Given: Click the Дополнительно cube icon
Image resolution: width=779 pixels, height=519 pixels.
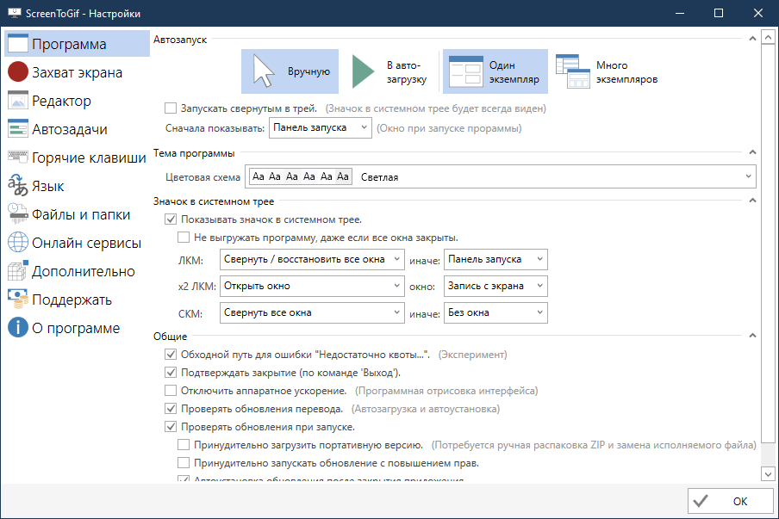Looking at the screenshot, I should click(18, 271).
